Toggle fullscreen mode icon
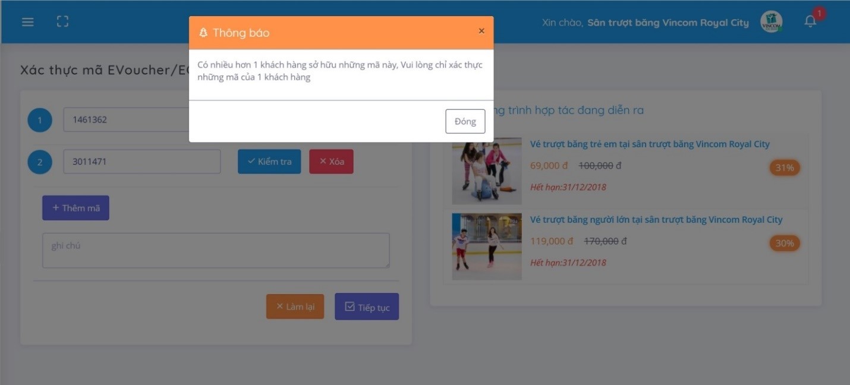 click(62, 22)
